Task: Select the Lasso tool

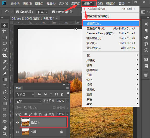Action: (5, 43)
